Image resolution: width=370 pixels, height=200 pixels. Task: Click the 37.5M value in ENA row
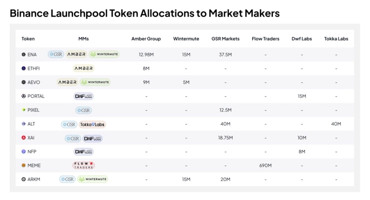pos(225,54)
